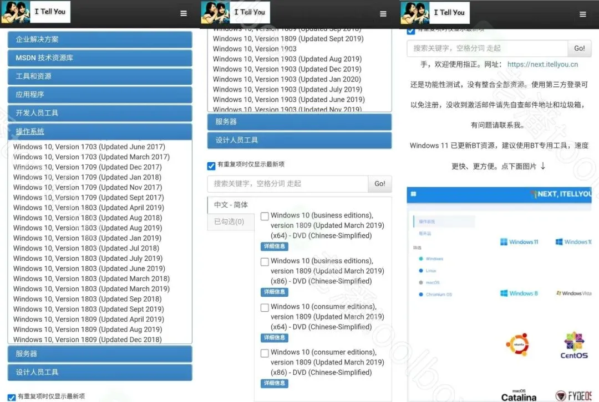
Task: Select Windows 10, Version 1809 (Updated Aug 2019)
Action: pos(88,329)
